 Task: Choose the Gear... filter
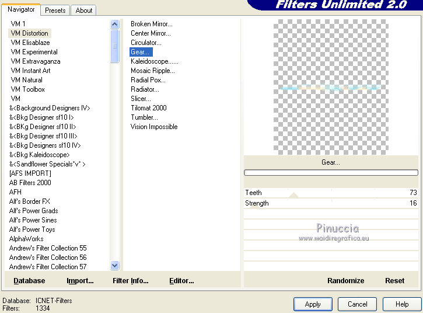(141, 52)
